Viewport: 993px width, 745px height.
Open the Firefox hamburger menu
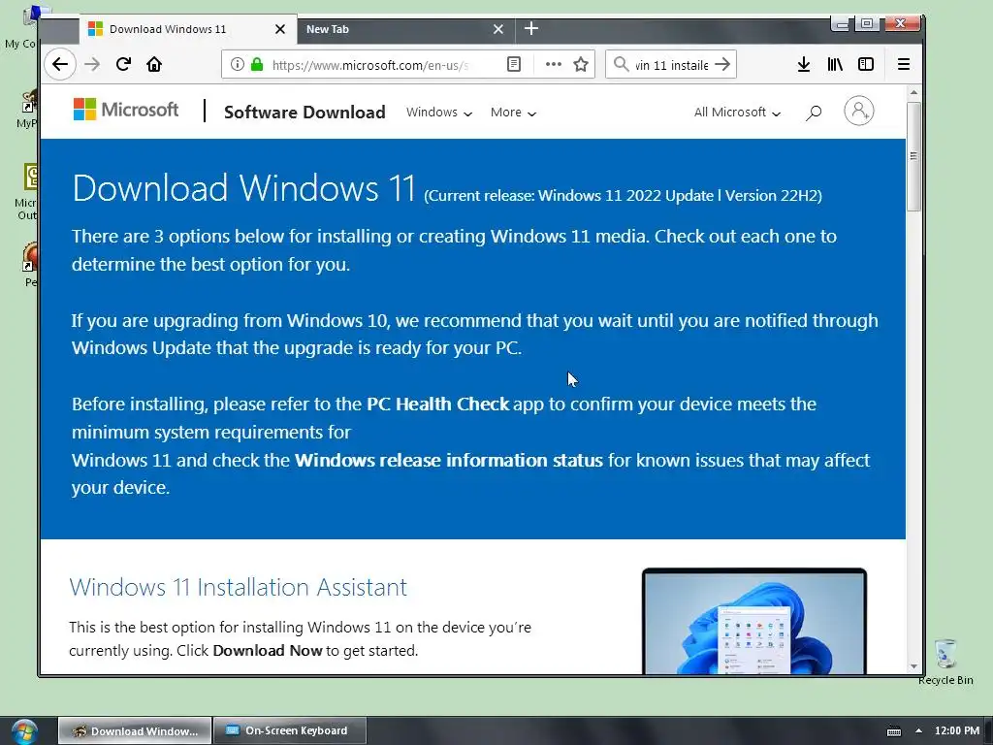point(904,64)
